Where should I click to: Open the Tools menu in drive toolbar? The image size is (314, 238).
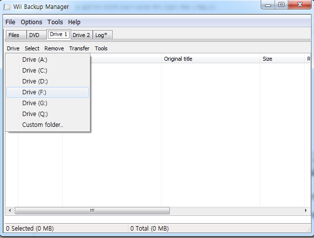pyautogui.click(x=101, y=48)
